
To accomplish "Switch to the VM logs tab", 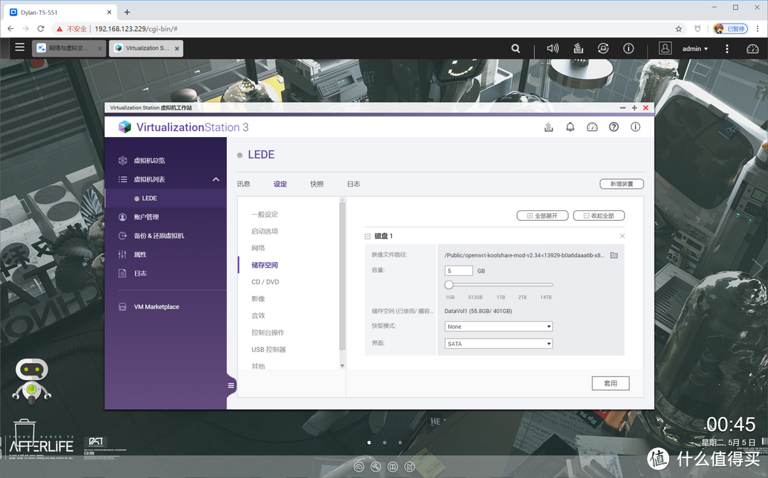I will click(353, 184).
